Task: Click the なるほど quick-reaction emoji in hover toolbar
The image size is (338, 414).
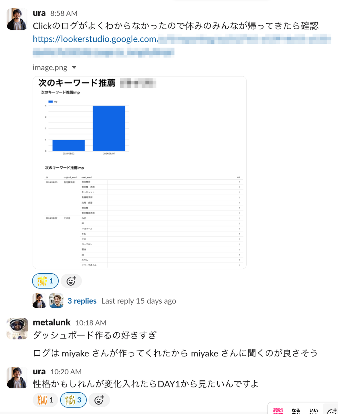Action: pyautogui.click(x=296, y=411)
